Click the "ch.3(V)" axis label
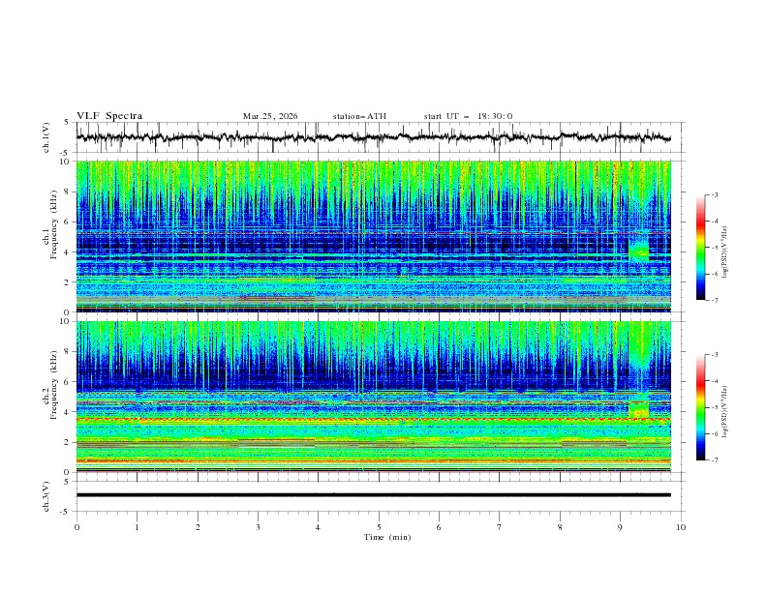 [x=46, y=496]
